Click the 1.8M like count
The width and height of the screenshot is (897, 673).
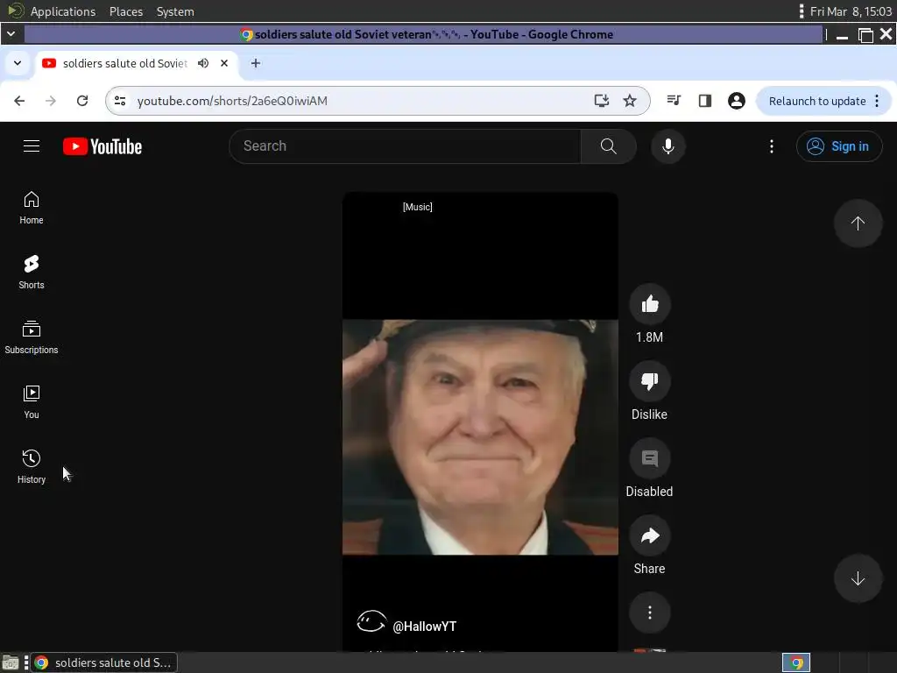point(649,337)
